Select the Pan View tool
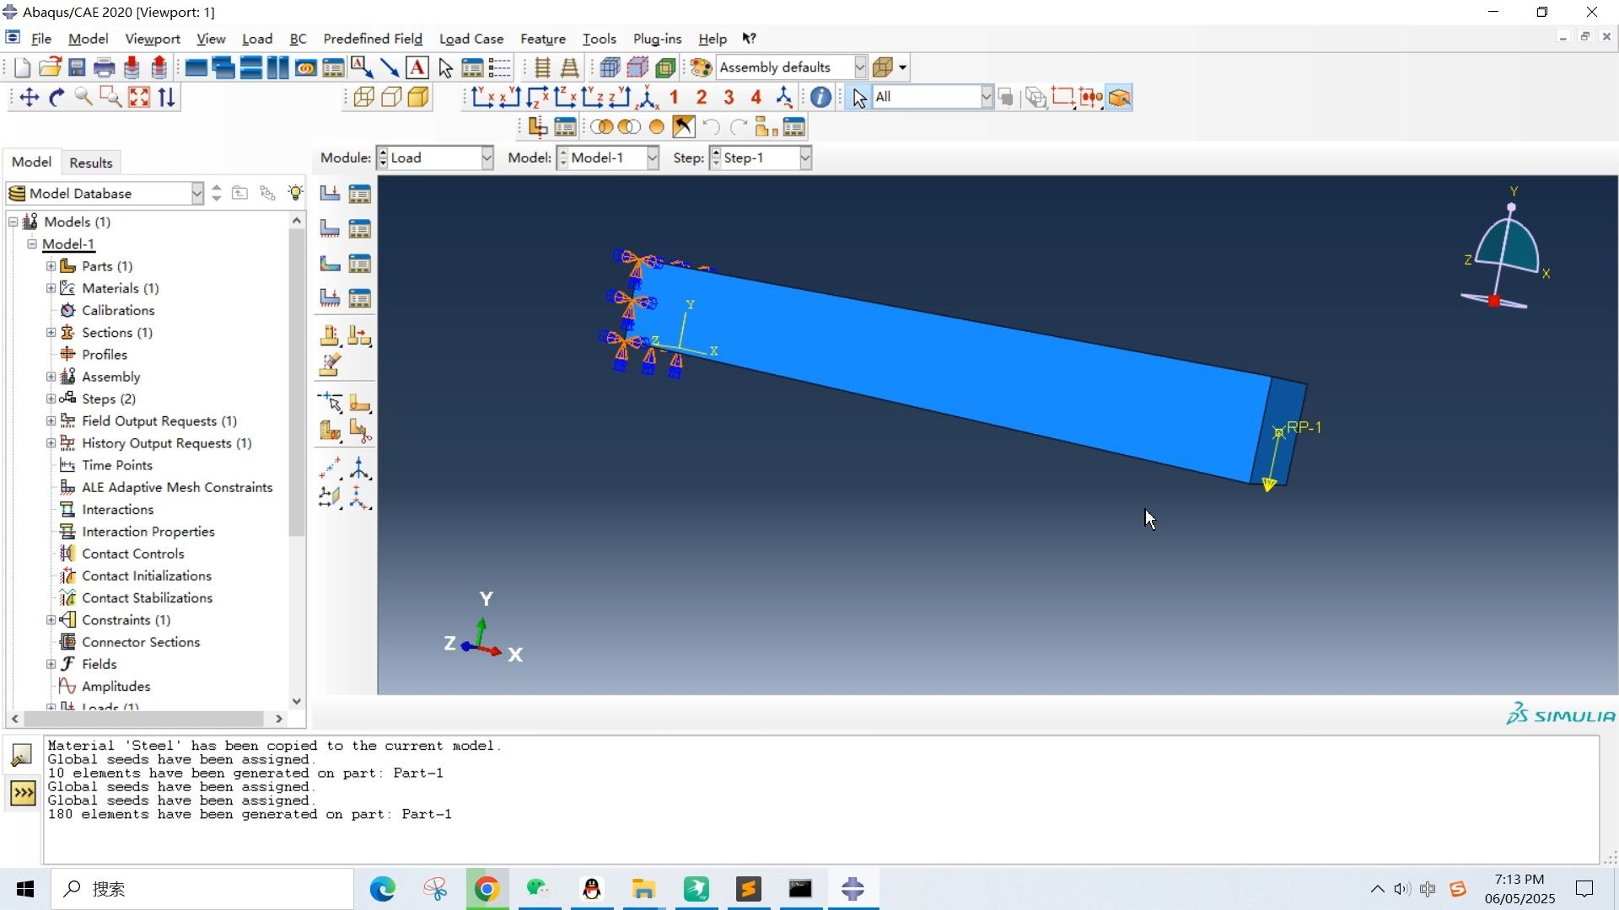Image resolution: width=1619 pixels, height=910 pixels. tap(29, 98)
